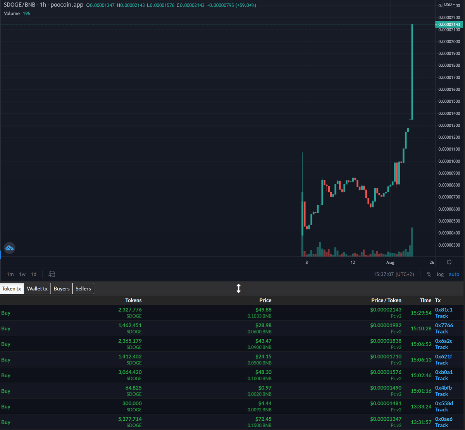Click the $72.45 price cell
The image size is (465, 430).
[x=263, y=419]
